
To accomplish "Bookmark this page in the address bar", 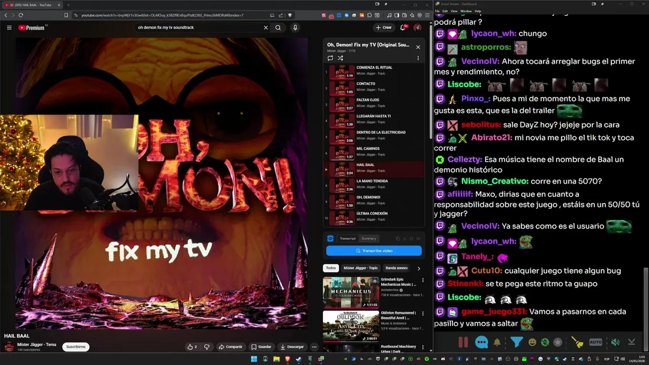I will click(66, 15).
